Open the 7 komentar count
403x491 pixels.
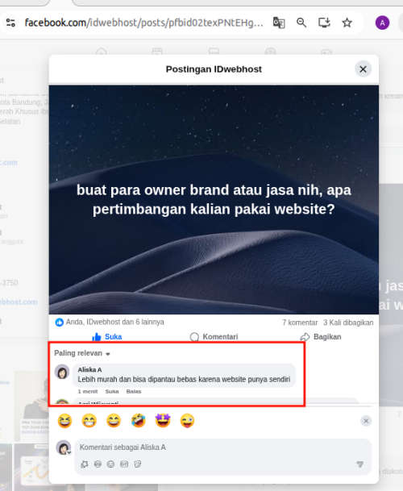300,322
